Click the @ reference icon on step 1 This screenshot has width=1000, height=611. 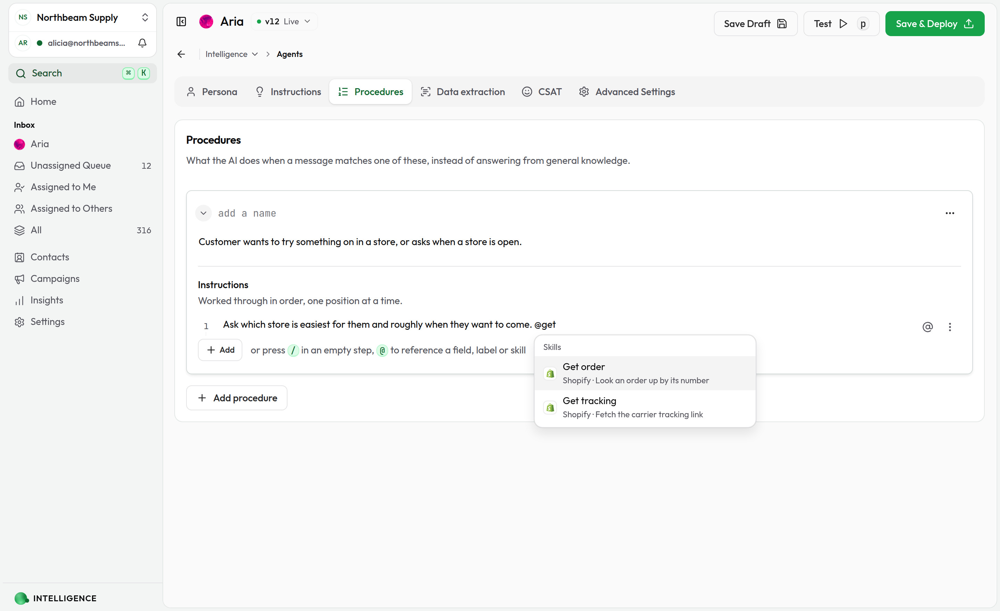pos(928,327)
